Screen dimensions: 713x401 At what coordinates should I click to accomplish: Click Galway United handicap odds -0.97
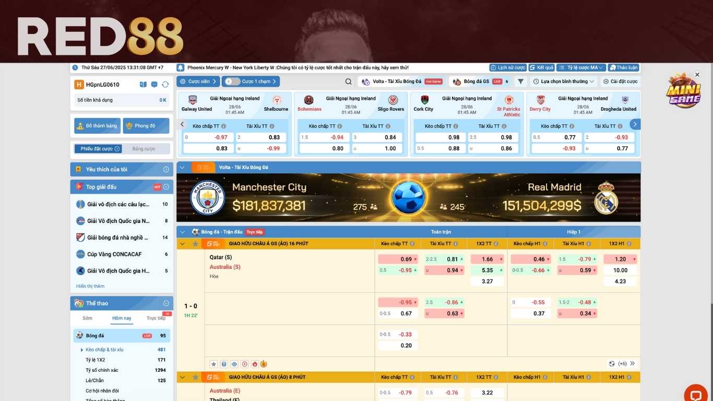pos(209,137)
